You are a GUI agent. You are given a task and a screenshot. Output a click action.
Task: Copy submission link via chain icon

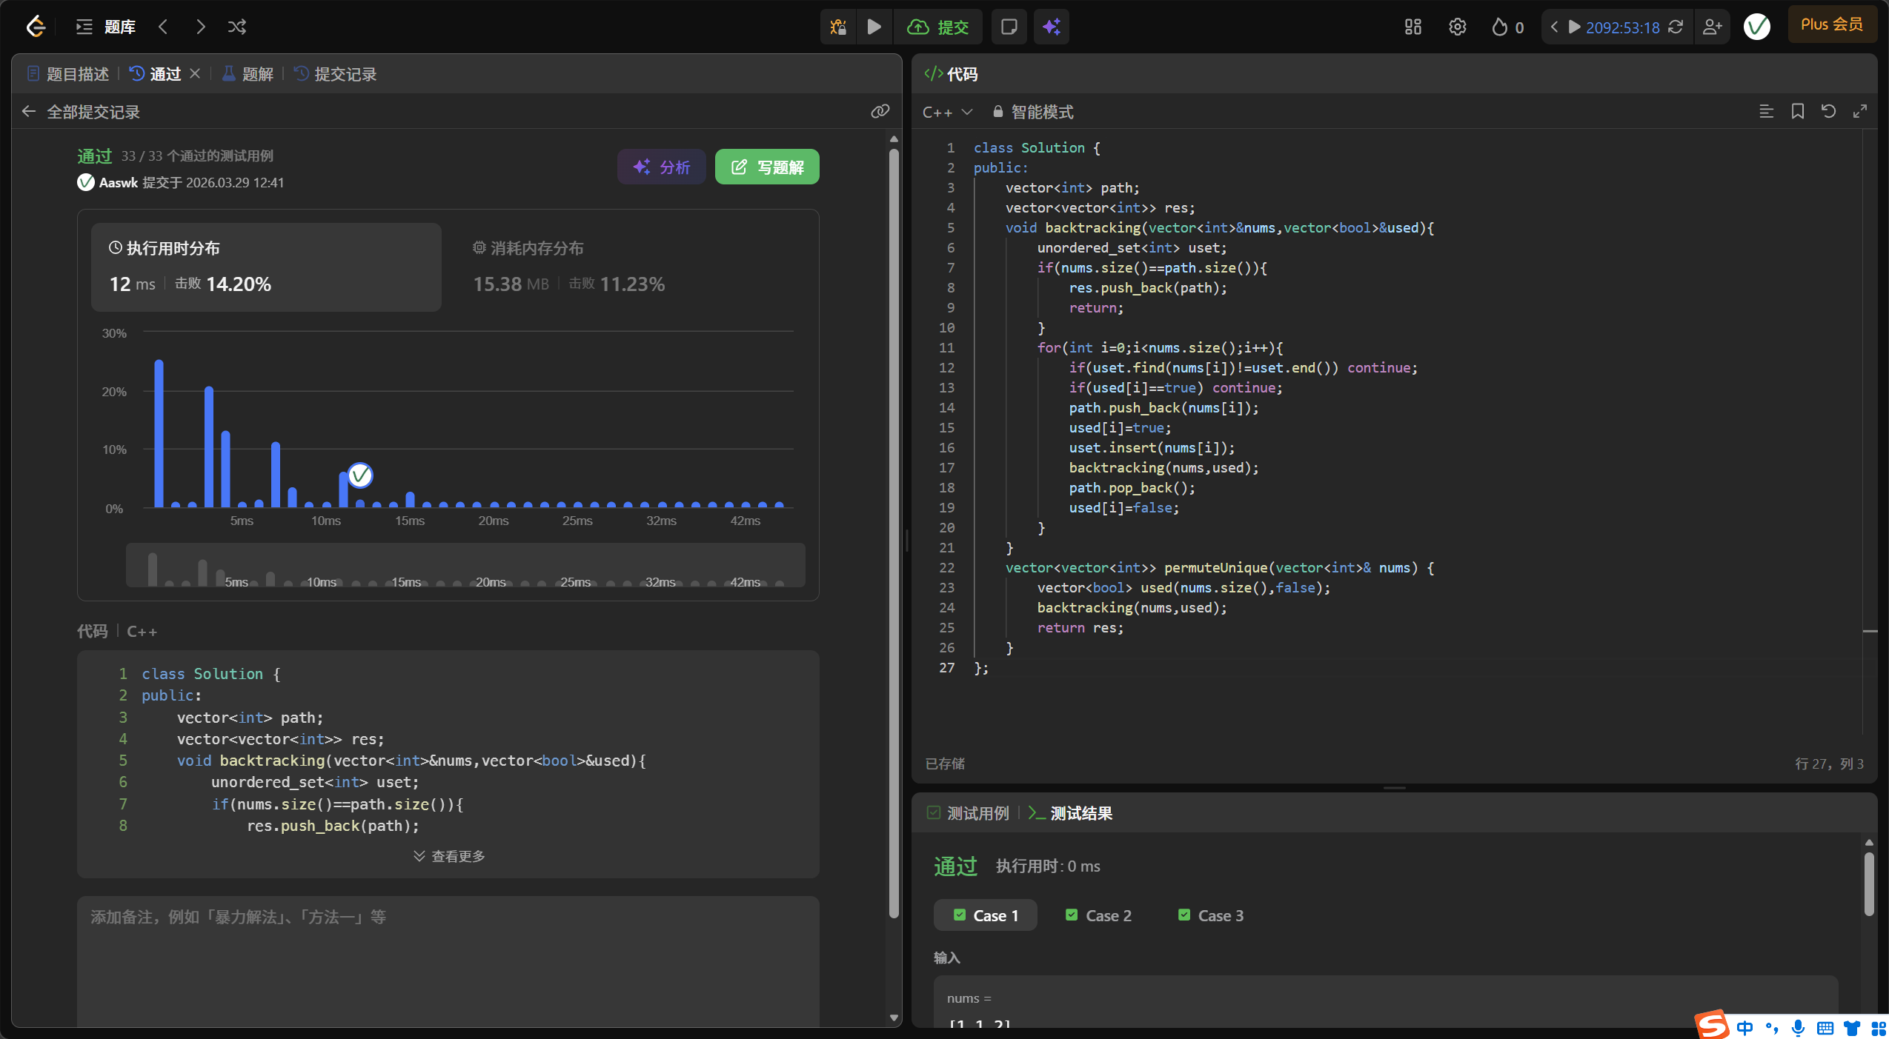click(880, 111)
